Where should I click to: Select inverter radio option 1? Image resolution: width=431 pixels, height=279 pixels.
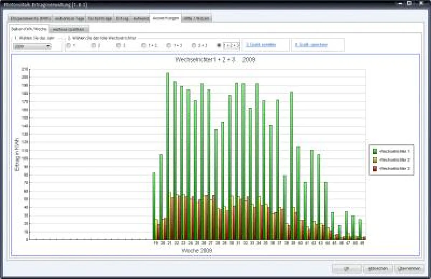[68, 46]
